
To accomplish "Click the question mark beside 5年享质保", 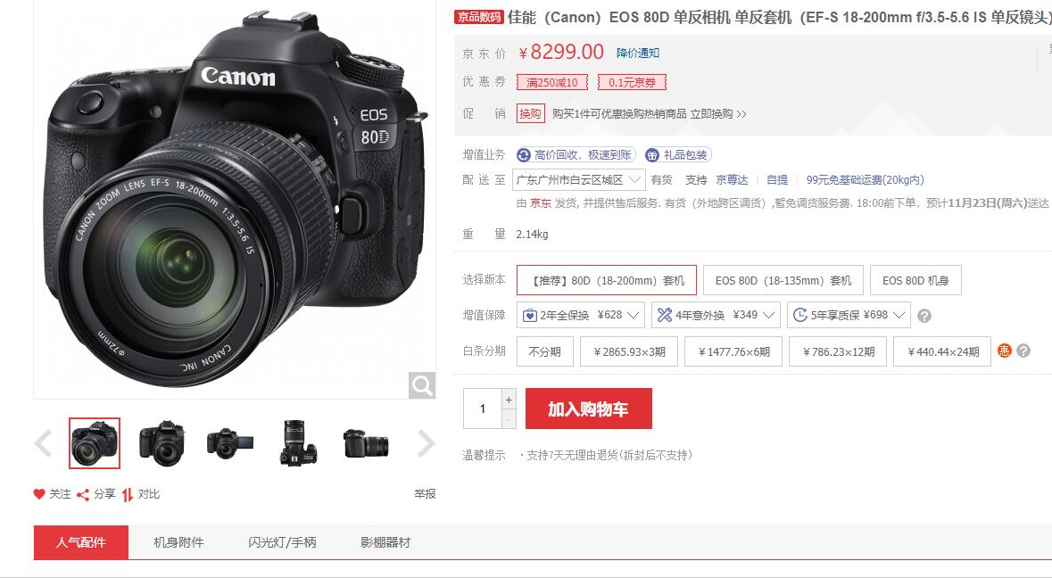I will [924, 315].
